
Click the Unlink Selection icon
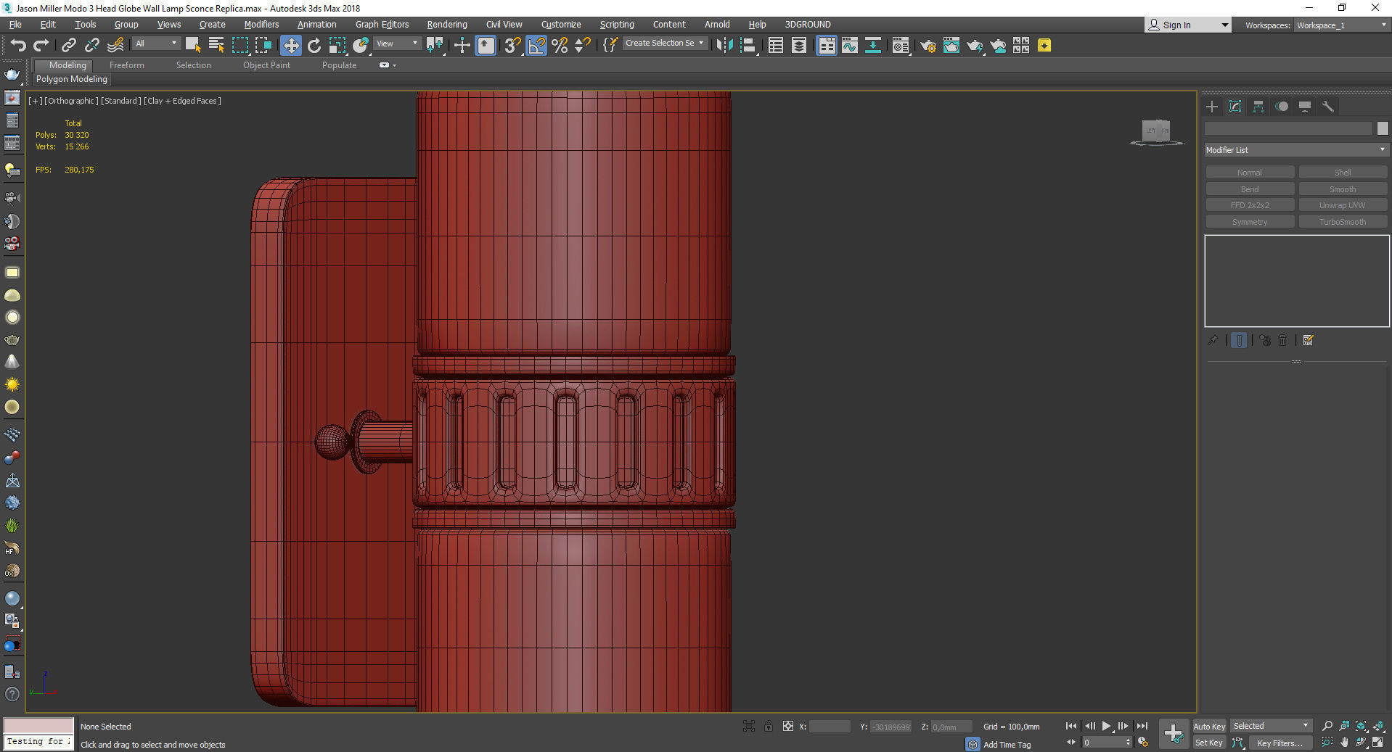(91, 46)
